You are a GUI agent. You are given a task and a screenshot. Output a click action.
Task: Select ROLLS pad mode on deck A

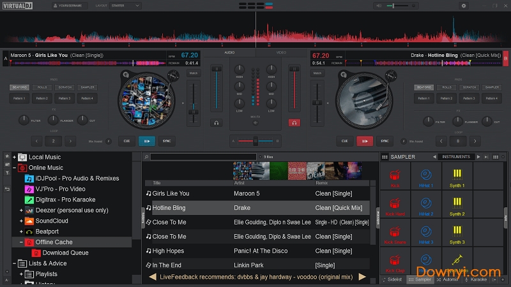42,87
